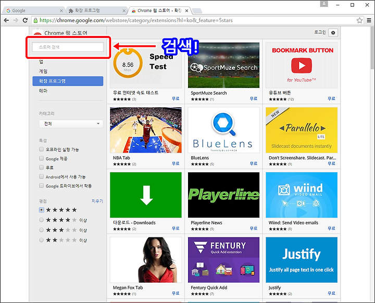Click the 무료 button for Playerline News
The image size is (375, 303).
254,229
